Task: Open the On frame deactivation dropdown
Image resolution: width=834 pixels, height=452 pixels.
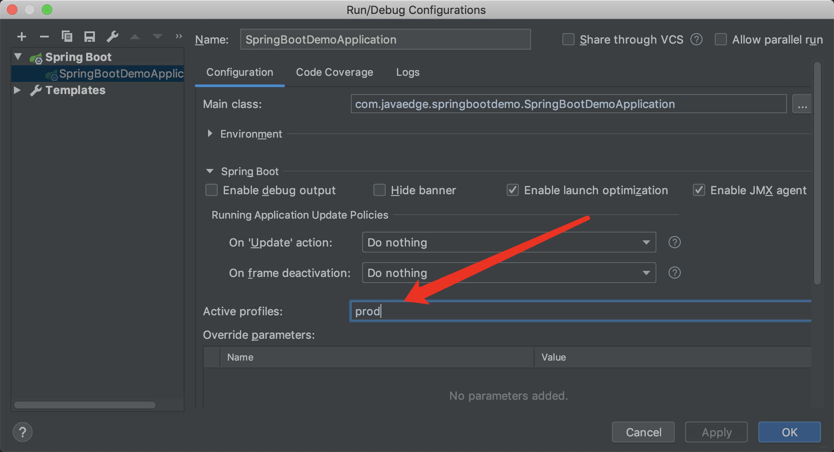Action: (x=509, y=273)
